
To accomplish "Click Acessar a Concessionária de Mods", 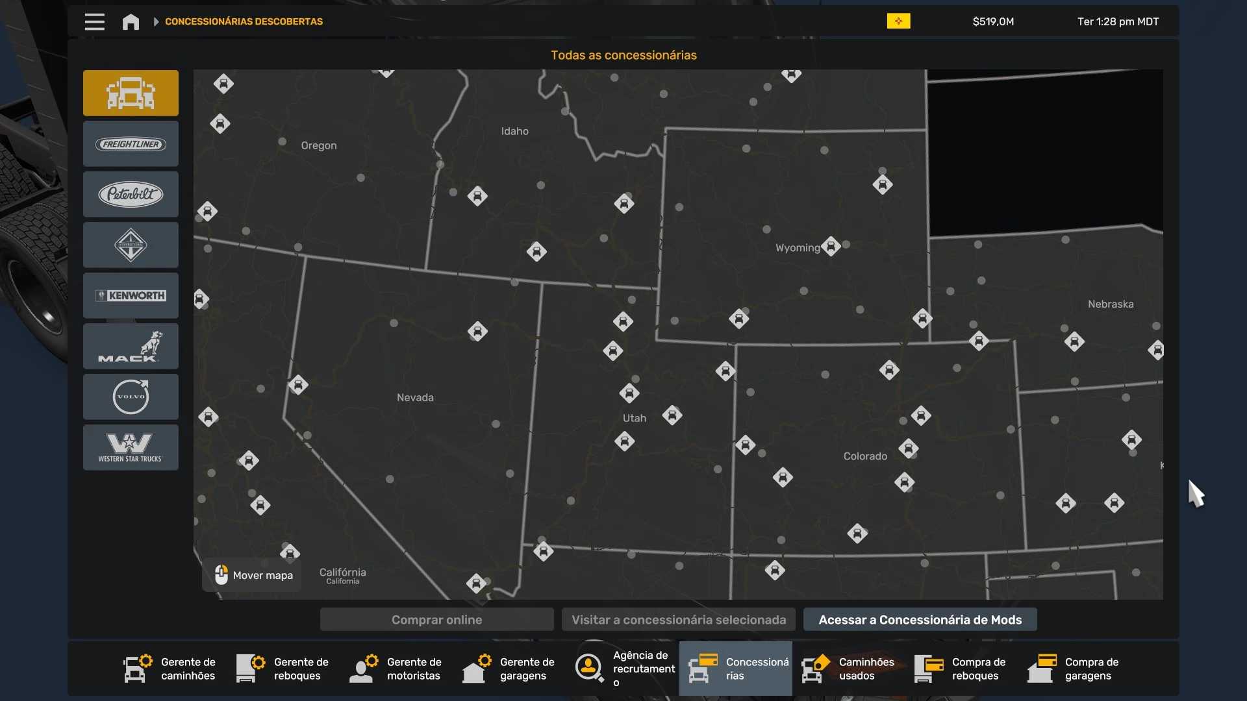I will (x=920, y=619).
